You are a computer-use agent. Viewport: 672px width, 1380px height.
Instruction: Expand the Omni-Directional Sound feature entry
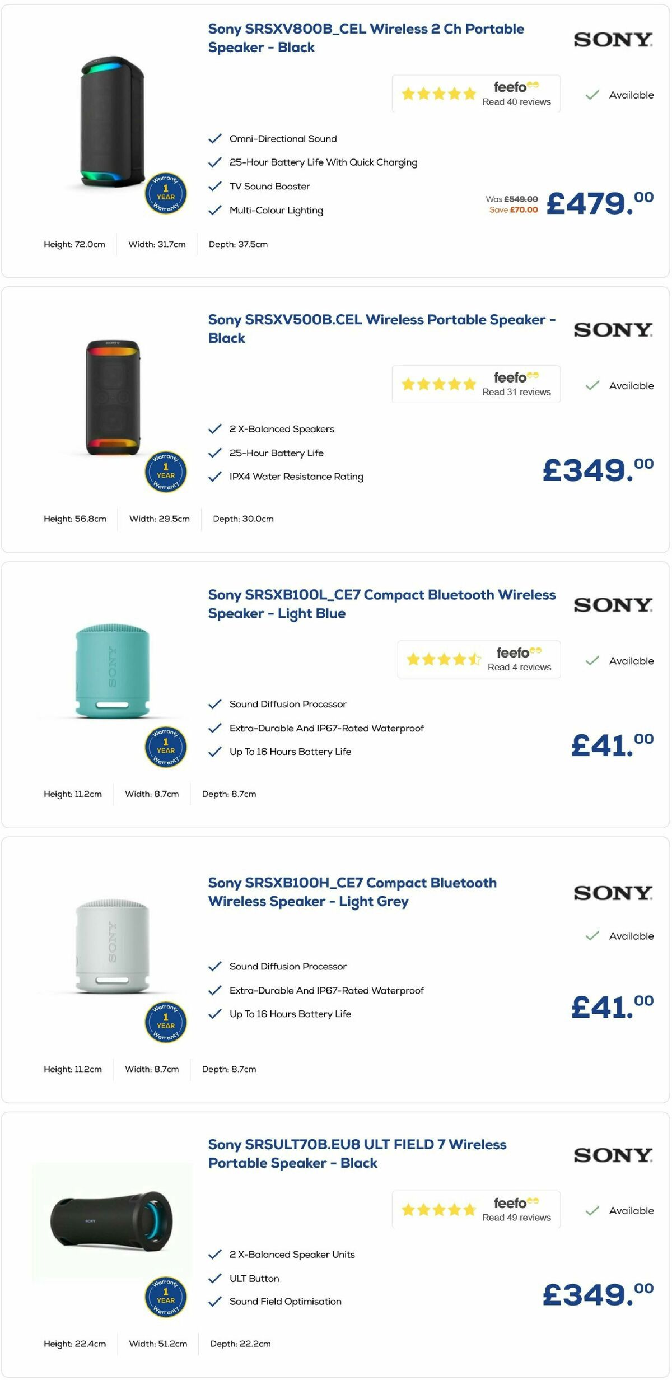[x=283, y=138]
